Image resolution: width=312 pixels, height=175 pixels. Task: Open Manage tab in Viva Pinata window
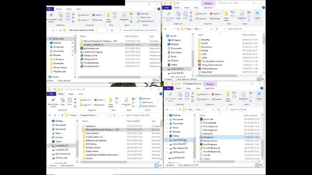coord(210,84)
